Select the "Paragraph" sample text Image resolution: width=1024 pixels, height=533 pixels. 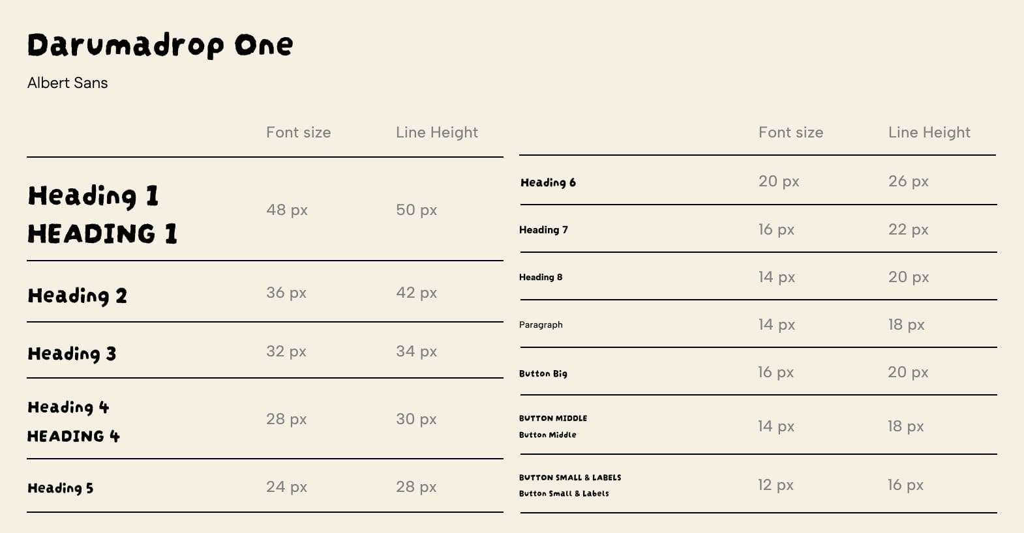coord(541,324)
